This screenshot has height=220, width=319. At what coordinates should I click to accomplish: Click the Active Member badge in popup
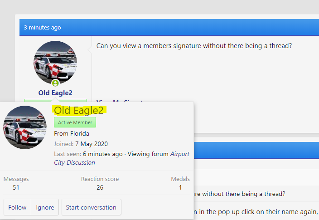tap(75, 122)
